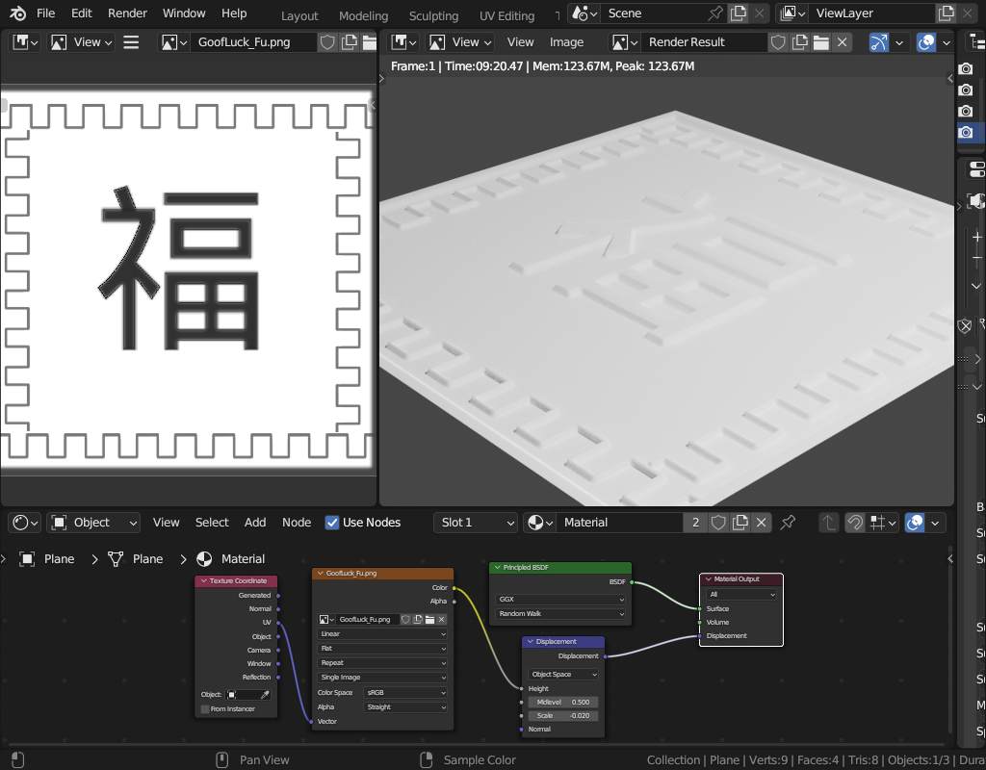Image resolution: width=986 pixels, height=770 pixels.
Task: Open the Image menu in render result editor
Action: tap(566, 42)
